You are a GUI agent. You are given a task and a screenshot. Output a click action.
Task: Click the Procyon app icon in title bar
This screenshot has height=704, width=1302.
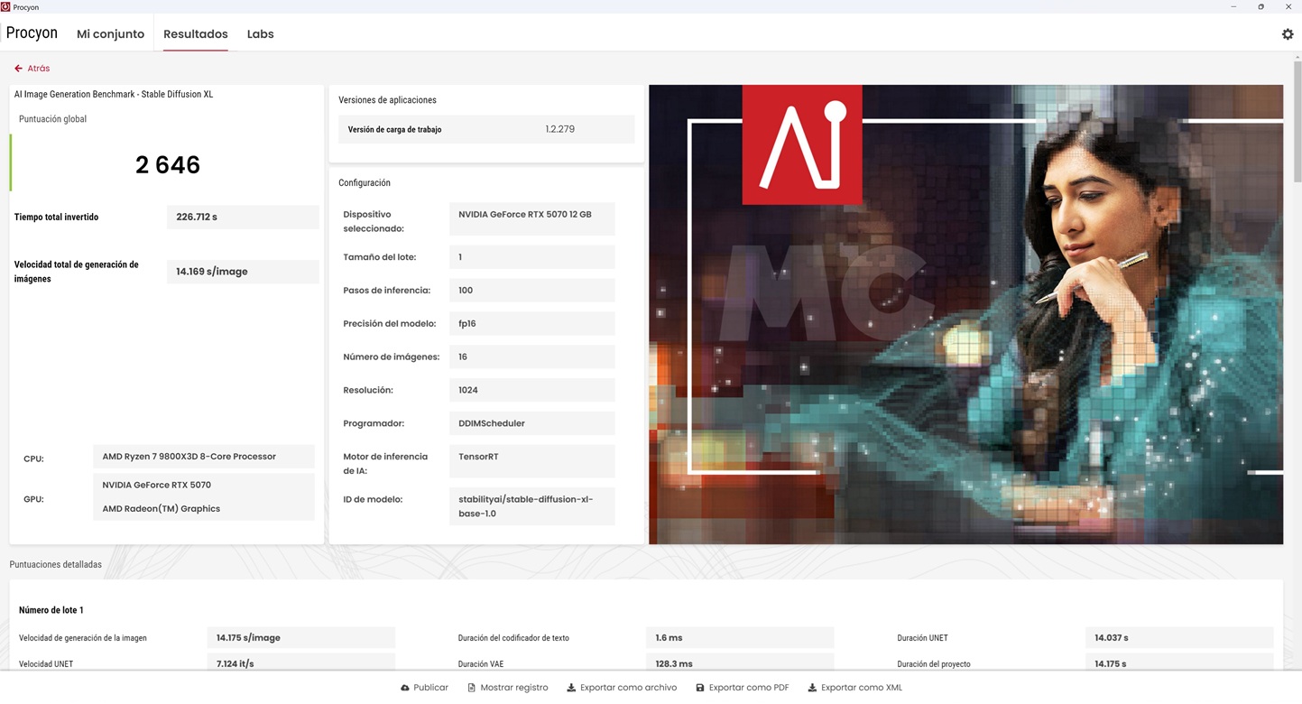coord(5,6)
